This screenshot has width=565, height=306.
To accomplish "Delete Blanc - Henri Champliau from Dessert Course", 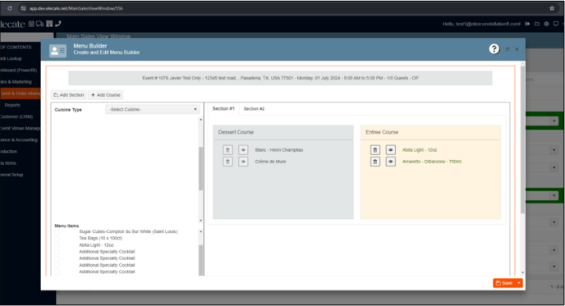I will pyautogui.click(x=227, y=150).
